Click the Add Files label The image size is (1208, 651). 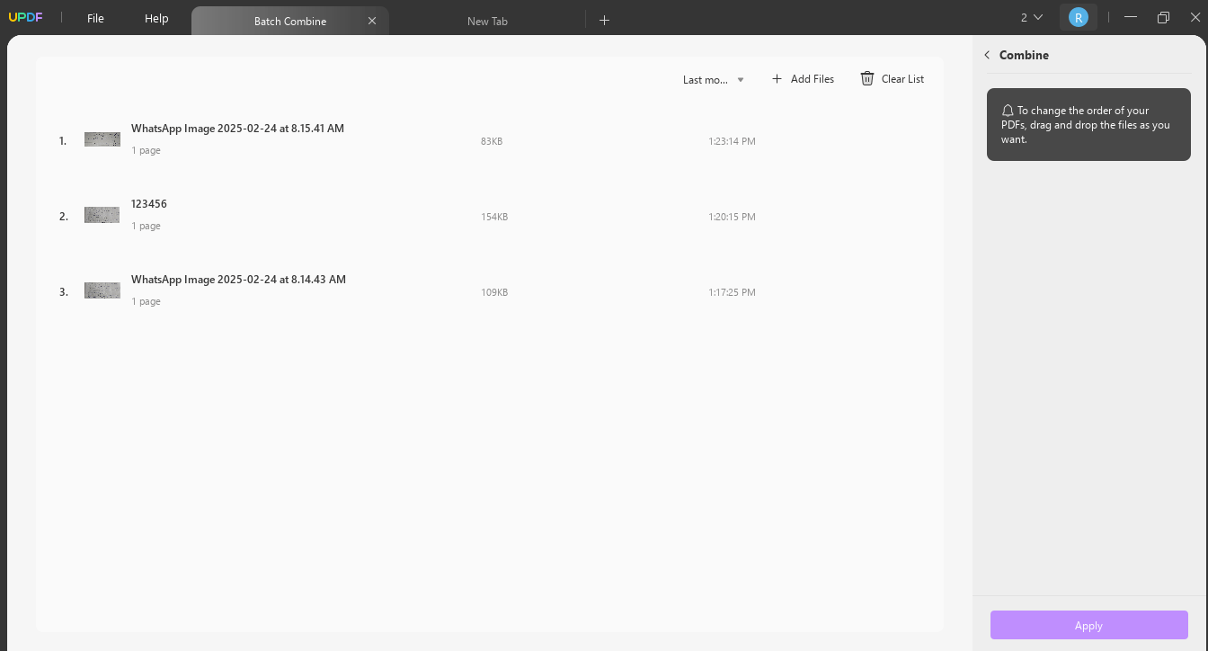[x=813, y=79]
